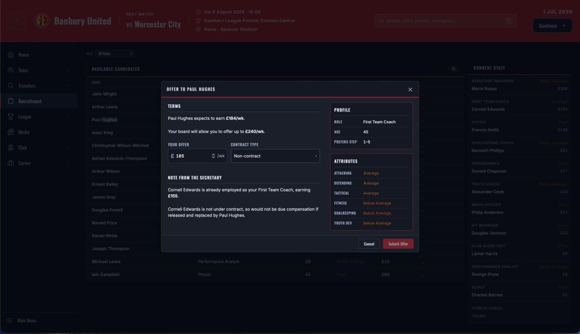Click staff member Donald Chapman

point(489,171)
